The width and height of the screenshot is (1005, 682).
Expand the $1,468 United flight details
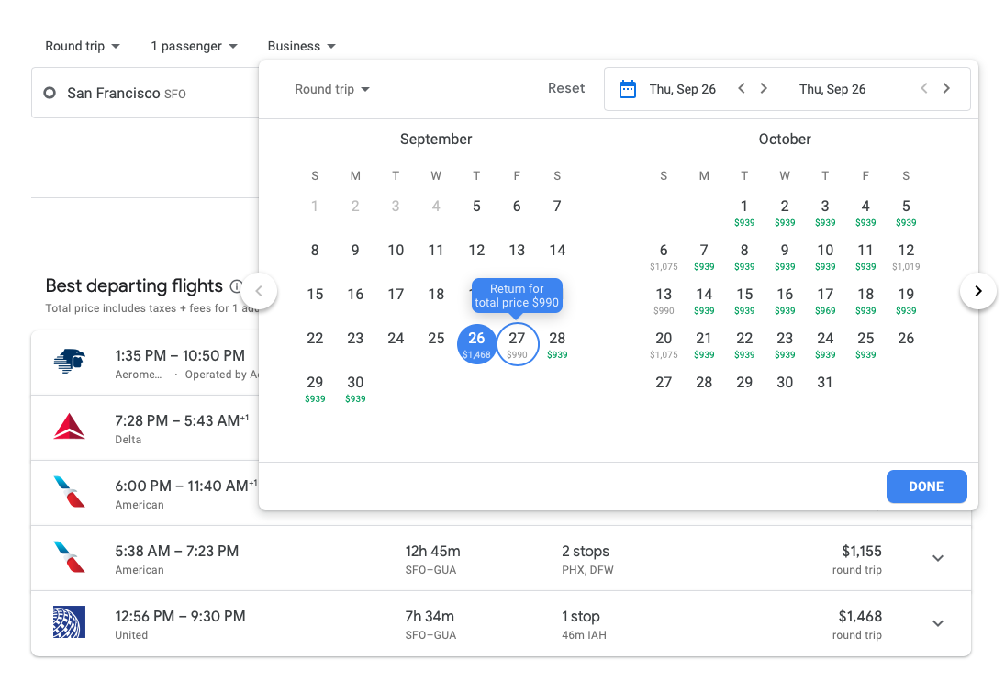coord(937,623)
